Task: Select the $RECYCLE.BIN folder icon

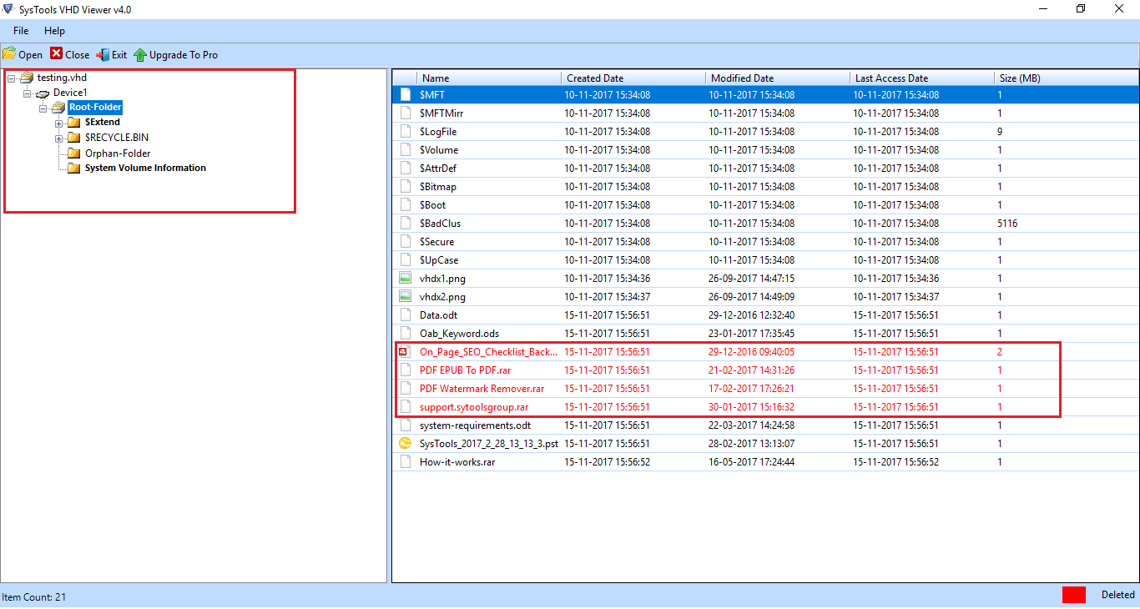Action: point(73,138)
